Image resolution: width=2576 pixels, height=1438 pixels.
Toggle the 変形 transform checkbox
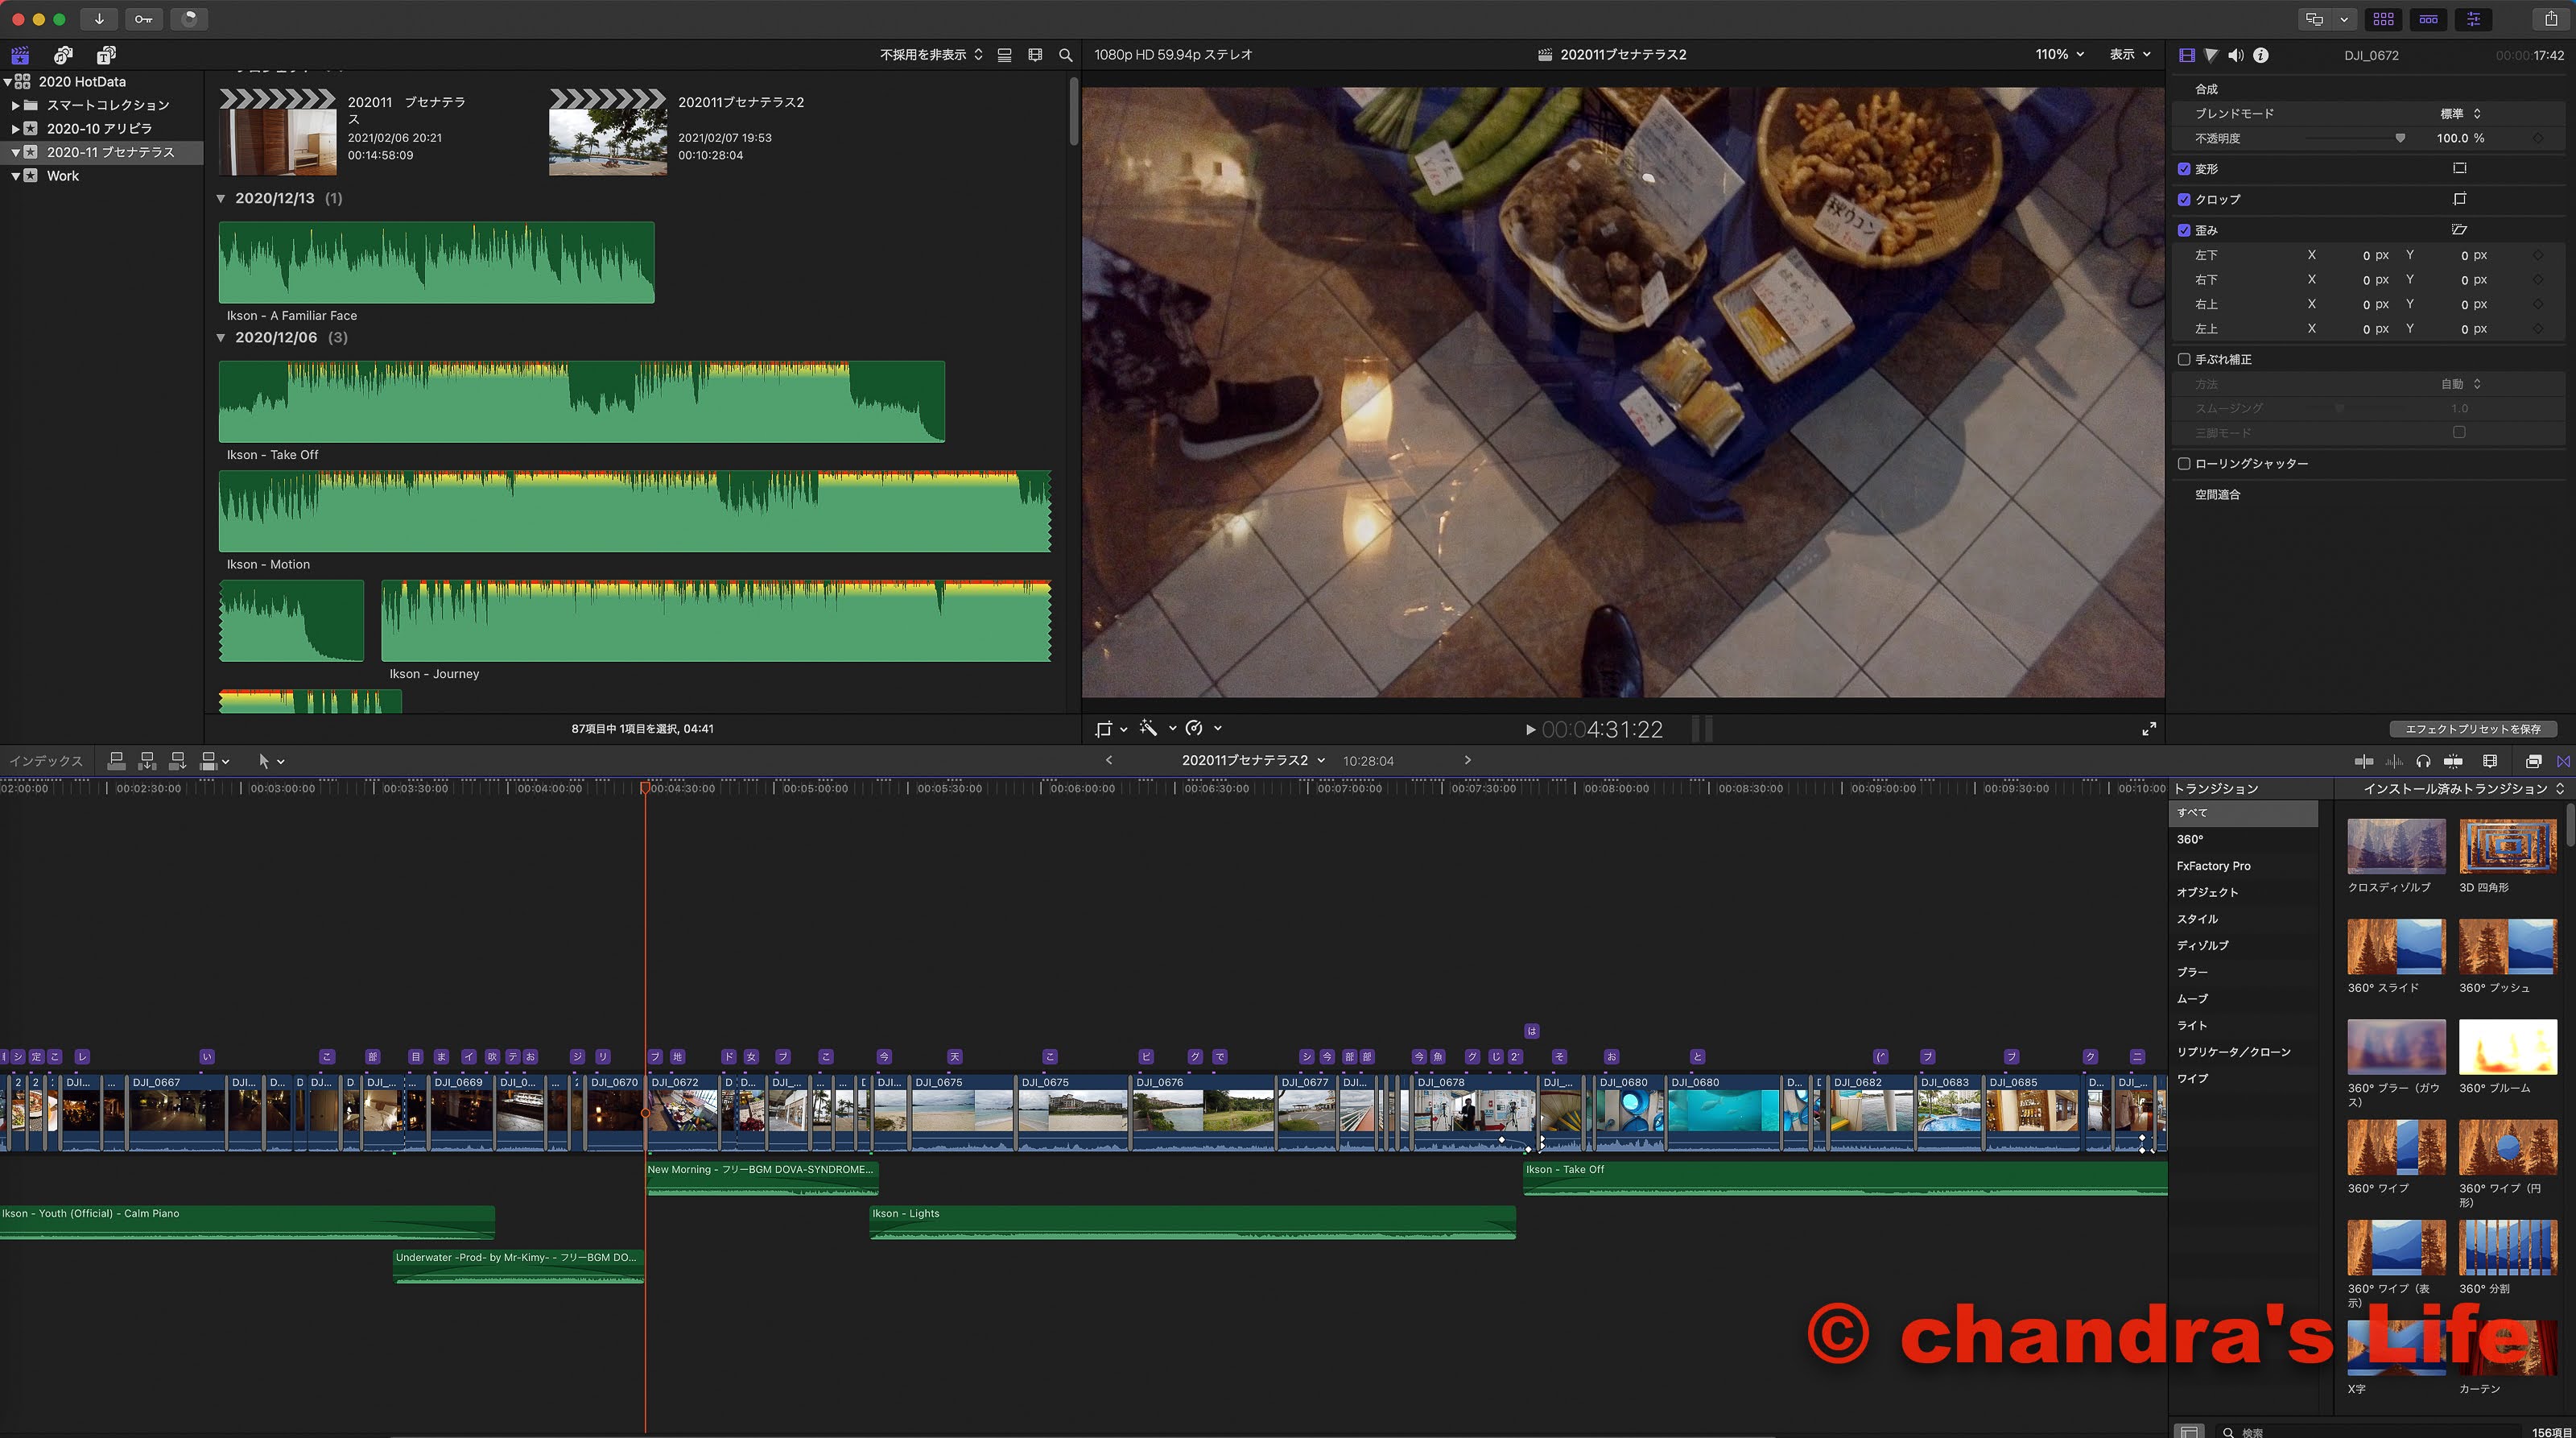click(x=2184, y=169)
